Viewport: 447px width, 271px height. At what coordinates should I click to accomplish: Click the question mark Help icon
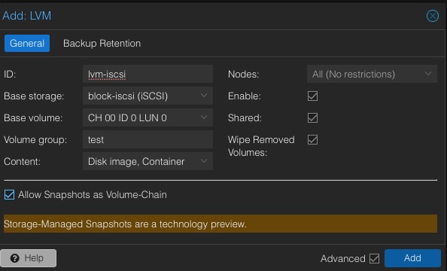[14, 258]
